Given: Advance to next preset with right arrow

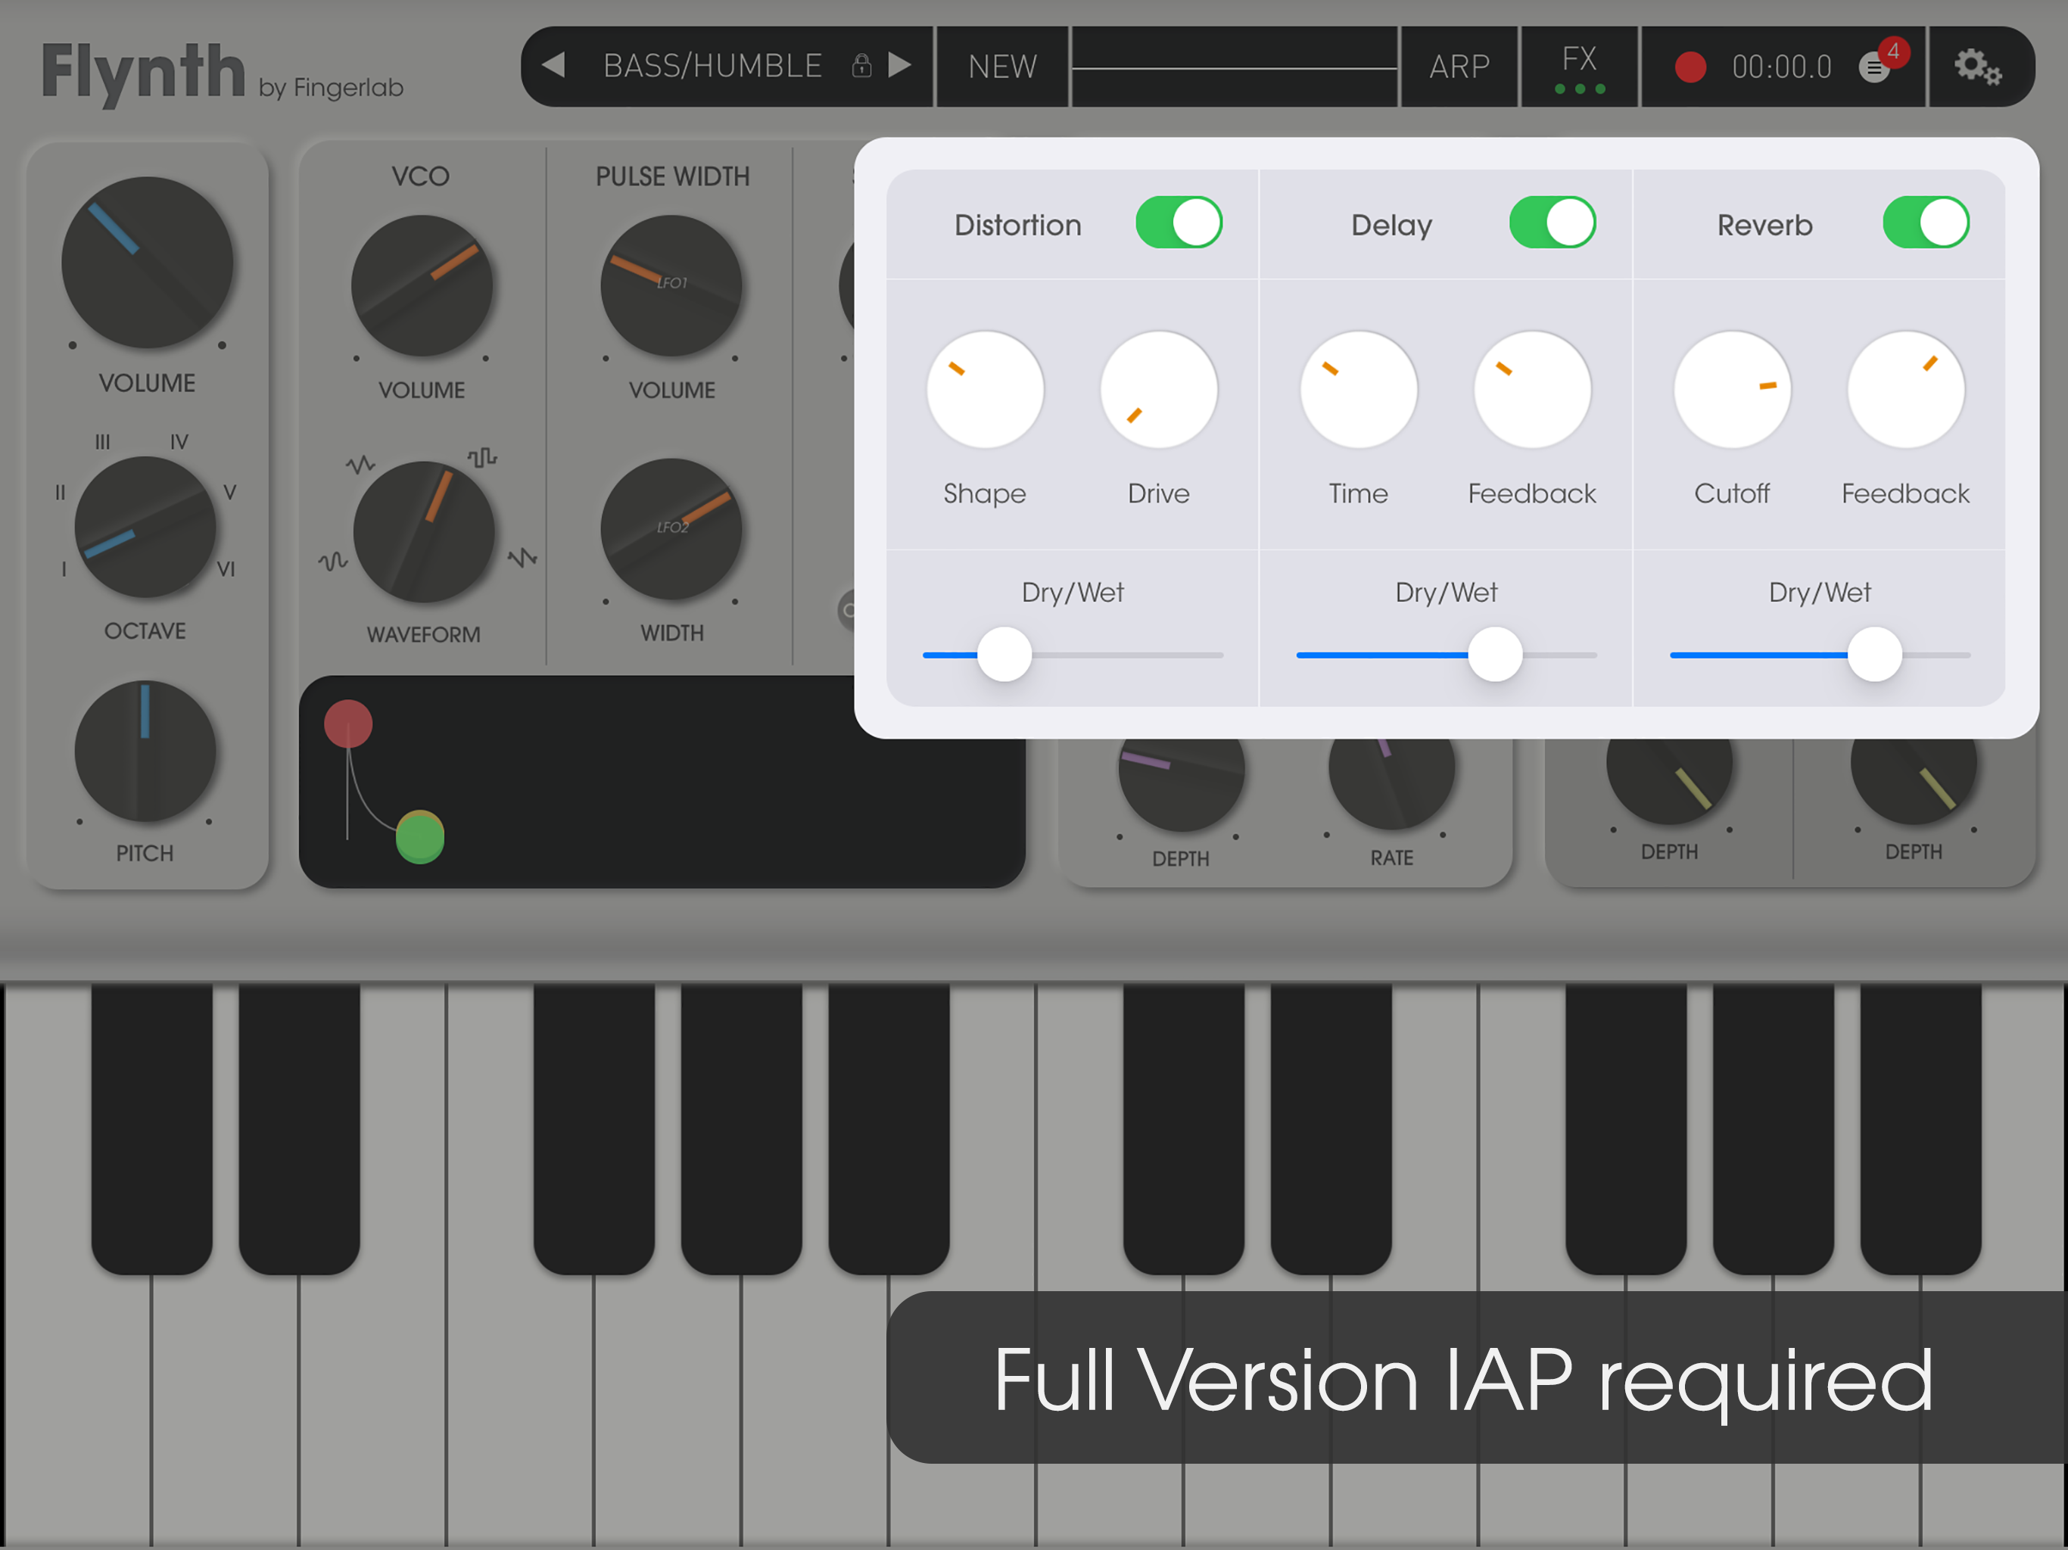Looking at the screenshot, I should point(899,65).
